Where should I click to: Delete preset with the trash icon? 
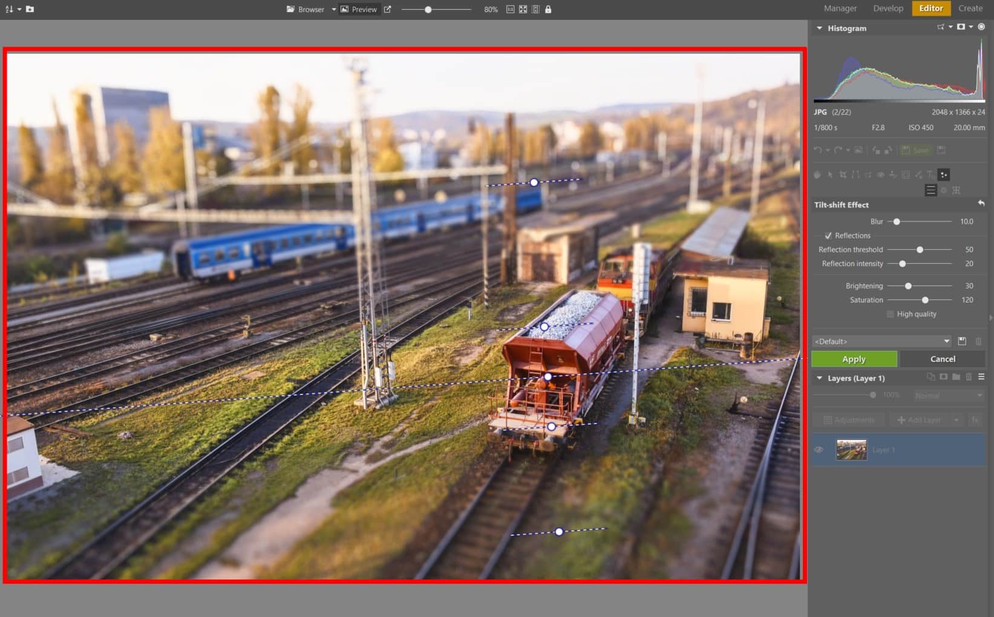point(978,341)
